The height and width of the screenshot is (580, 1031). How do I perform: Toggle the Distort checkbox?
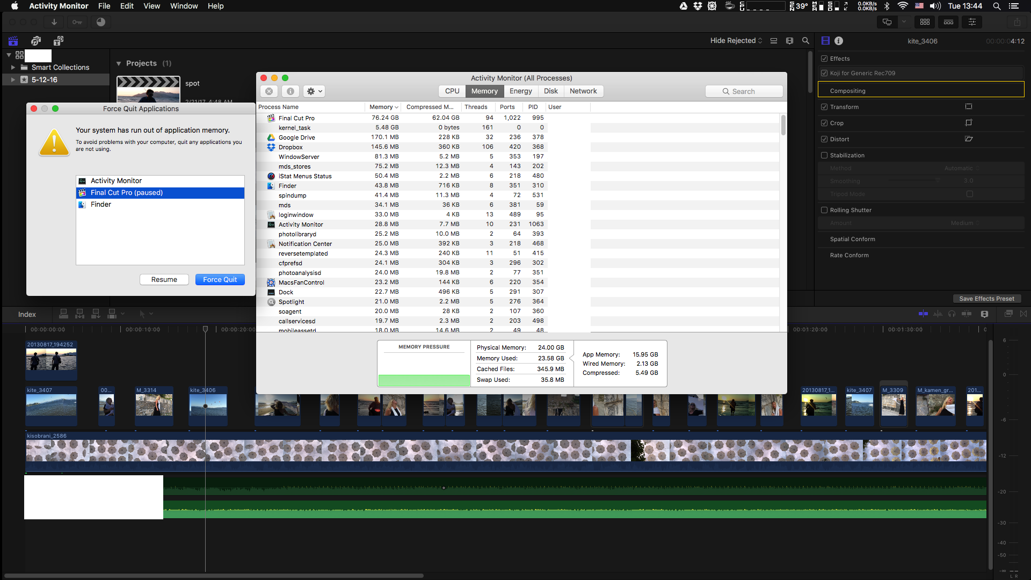tap(824, 139)
